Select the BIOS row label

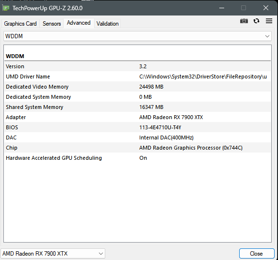12,128
